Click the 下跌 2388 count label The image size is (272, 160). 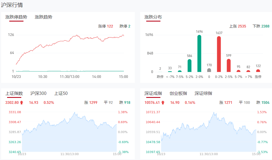(x=261, y=26)
